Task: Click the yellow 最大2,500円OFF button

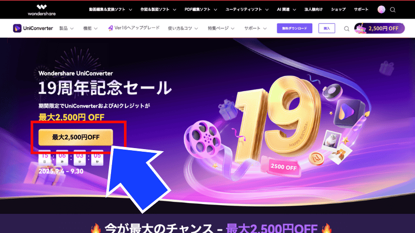Action: (76, 137)
